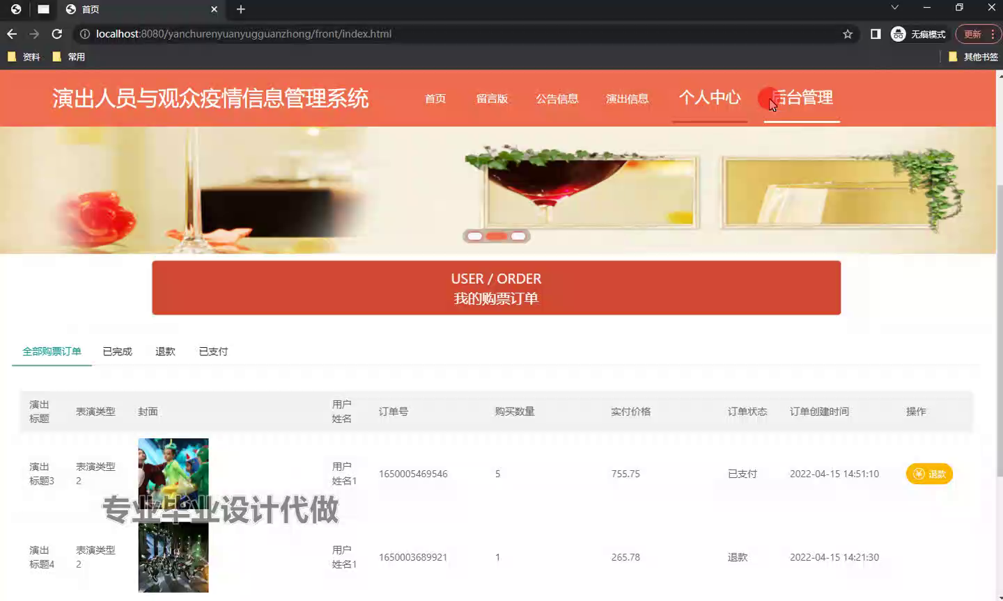Click order number 1650003689921
Image resolution: width=1003 pixels, height=601 pixels.
point(413,557)
